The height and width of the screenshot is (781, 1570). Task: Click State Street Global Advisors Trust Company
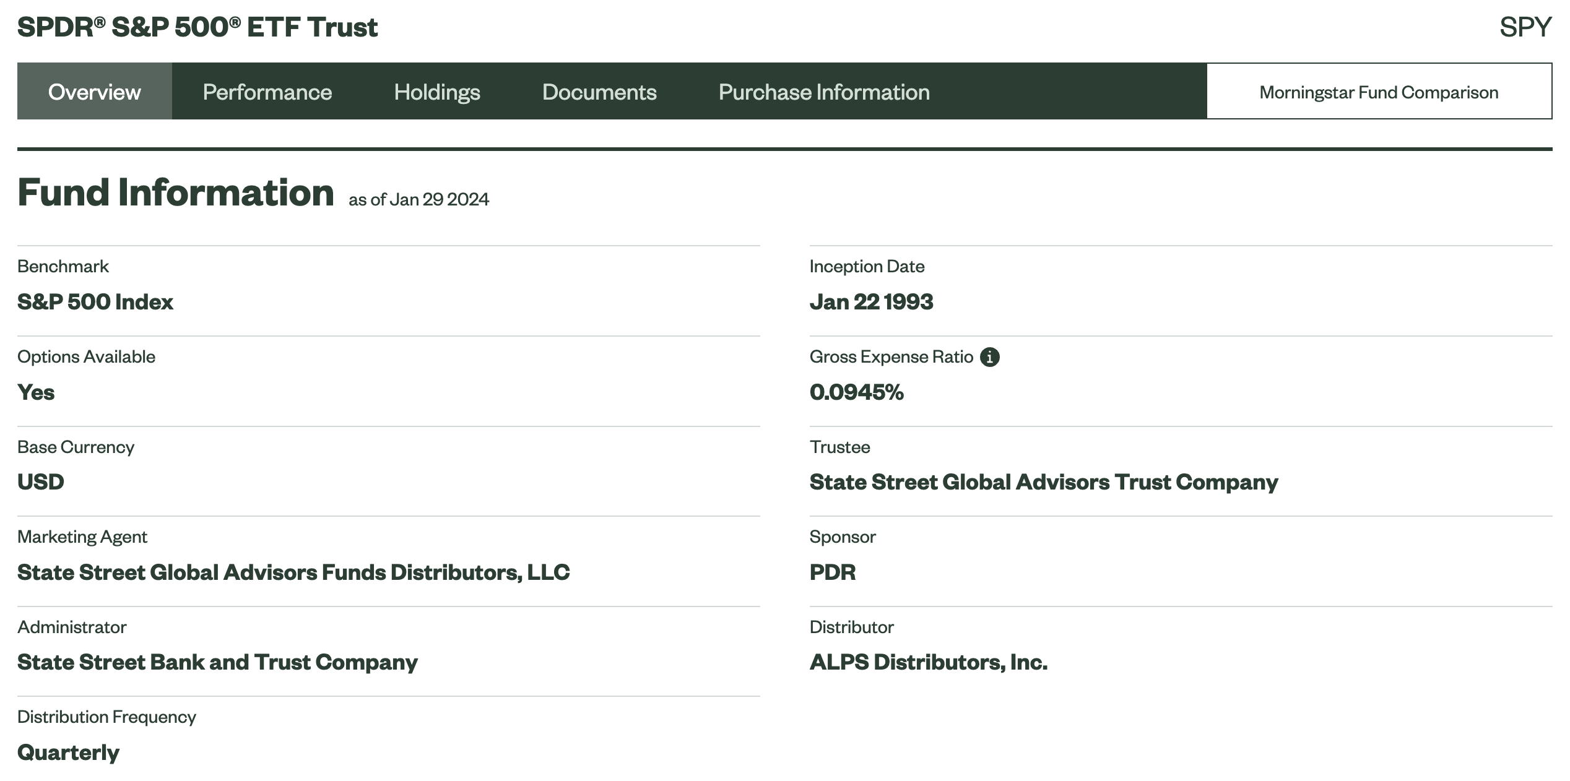pyautogui.click(x=1043, y=482)
